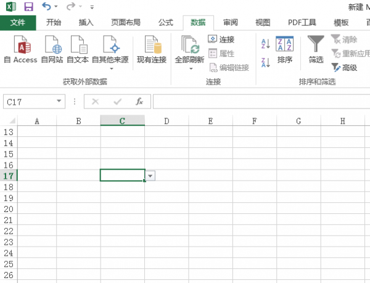Image resolution: width=370 pixels, height=283 pixels.
Task: Select the 数据 ribbon tab
Action: click(198, 23)
